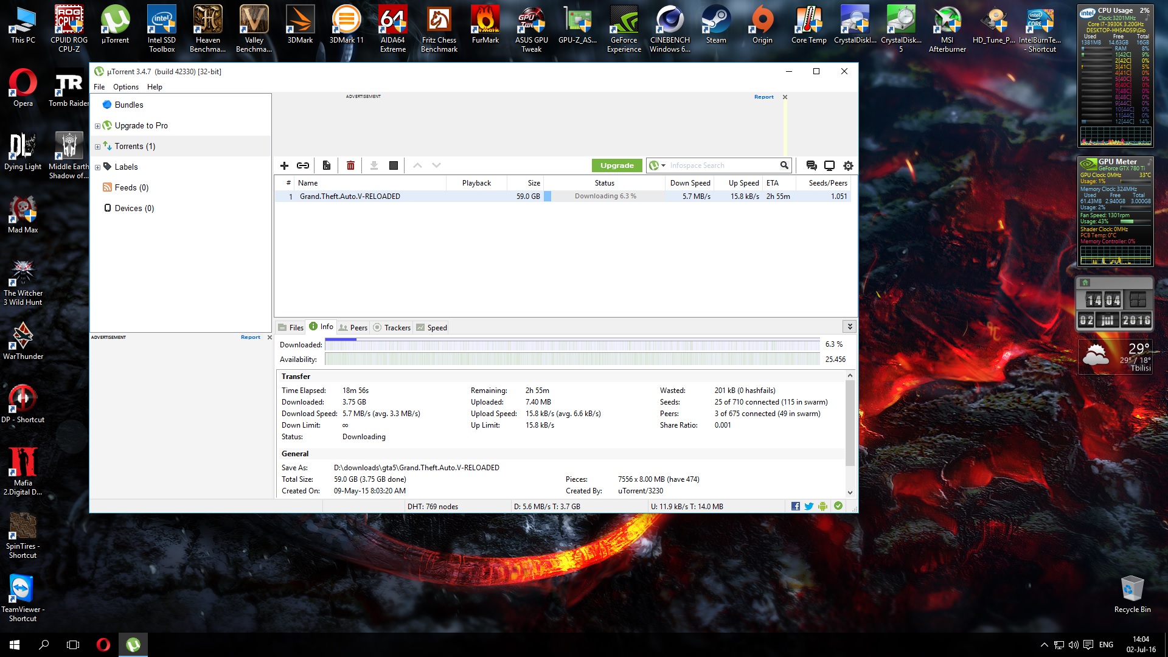This screenshot has height=657, width=1168.
Task: Click Add Torrent from URL link icon
Action: pyautogui.click(x=303, y=165)
